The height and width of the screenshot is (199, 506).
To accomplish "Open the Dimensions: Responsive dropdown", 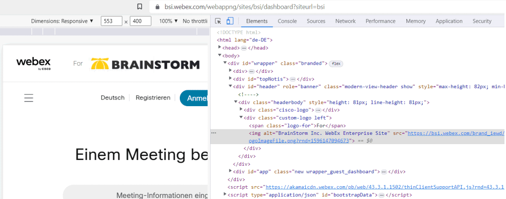I will pyautogui.click(x=62, y=21).
